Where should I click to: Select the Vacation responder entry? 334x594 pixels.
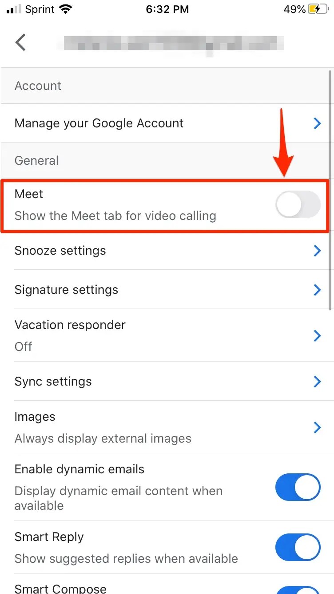[x=167, y=335]
